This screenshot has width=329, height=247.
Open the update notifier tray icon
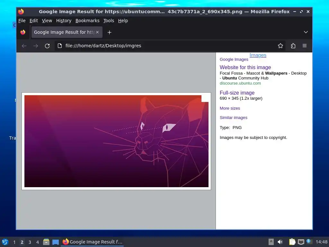309,242
